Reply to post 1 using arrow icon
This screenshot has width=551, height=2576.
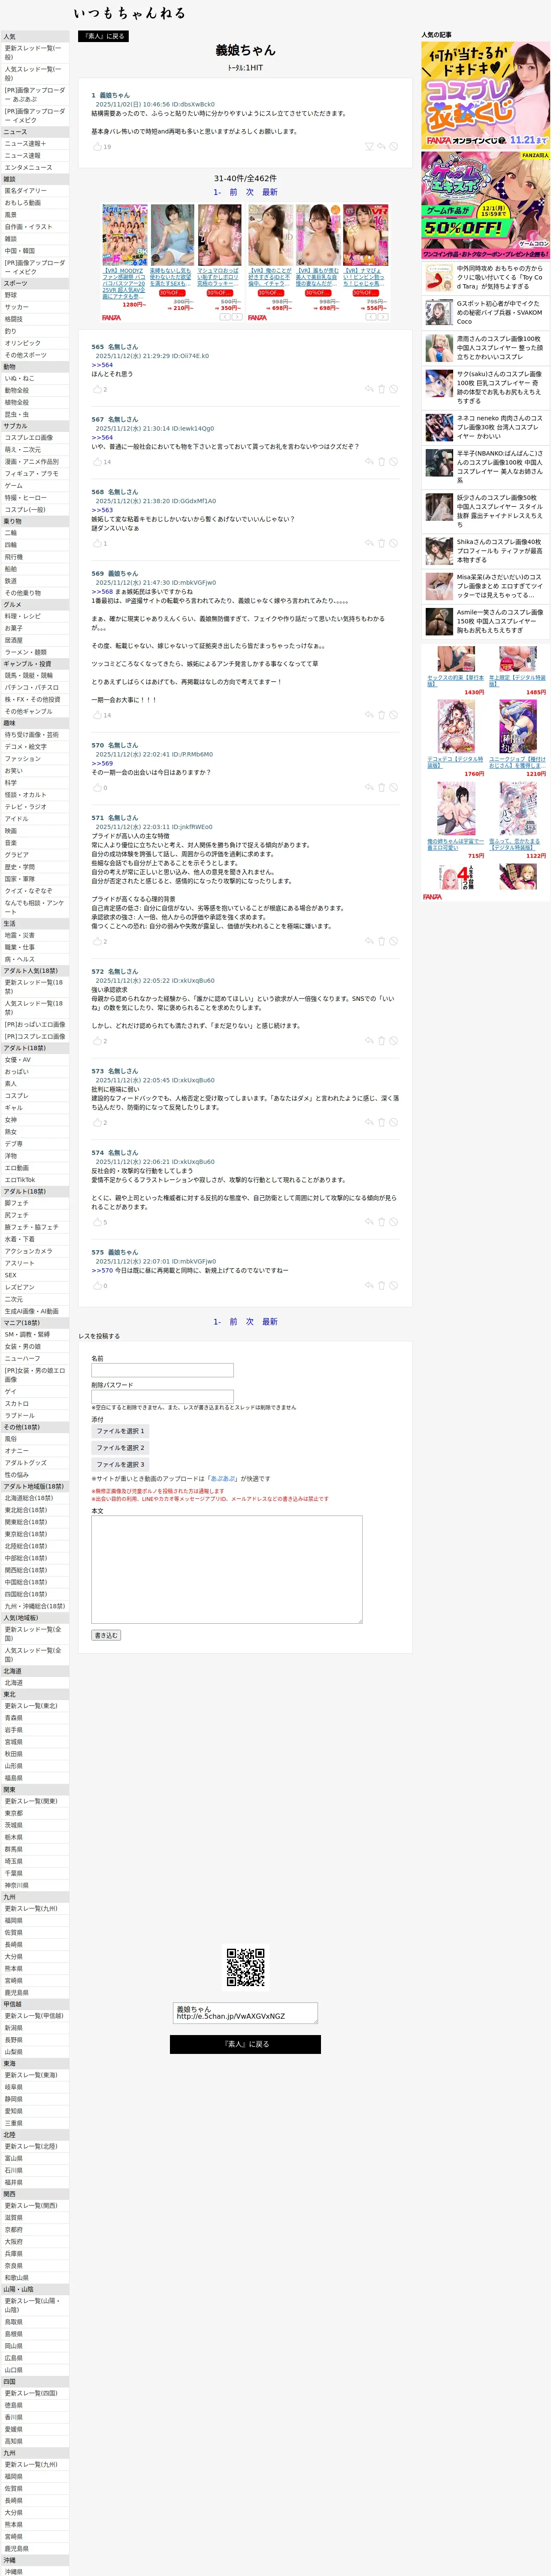[x=381, y=146]
